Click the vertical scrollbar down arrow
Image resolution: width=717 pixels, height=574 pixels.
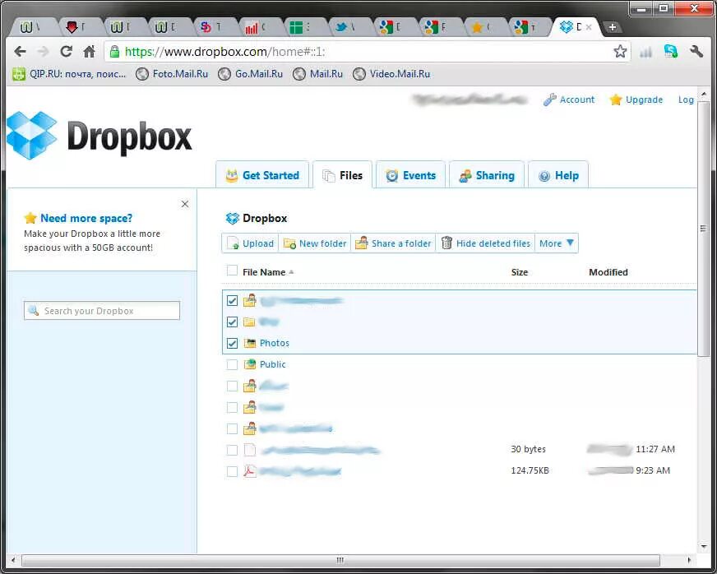click(703, 546)
